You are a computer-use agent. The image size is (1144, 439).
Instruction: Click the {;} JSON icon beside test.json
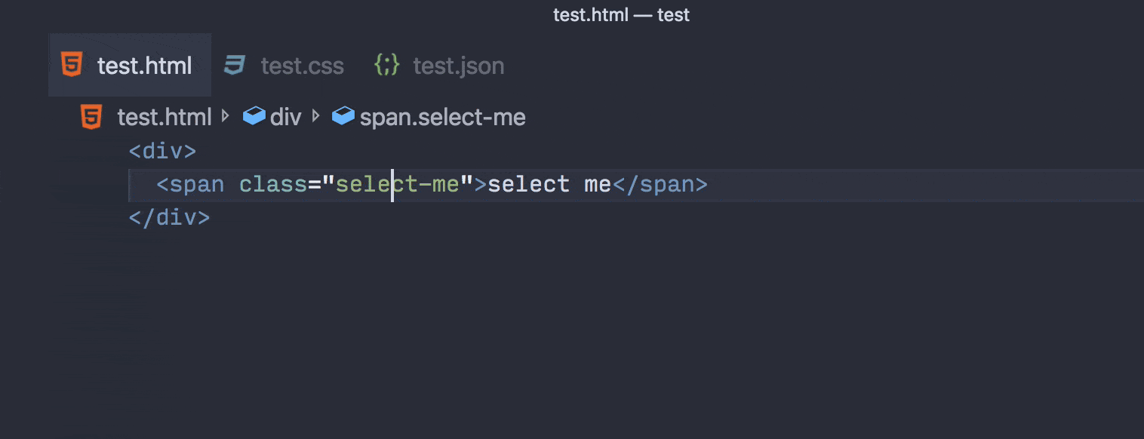[386, 66]
